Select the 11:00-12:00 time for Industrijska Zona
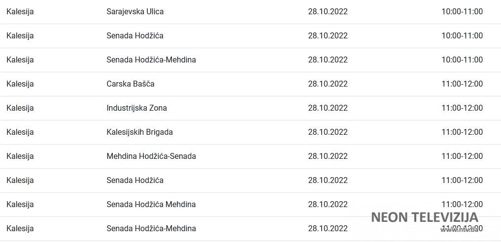This screenshot has height=242, width=501. [x=462, y=108]
